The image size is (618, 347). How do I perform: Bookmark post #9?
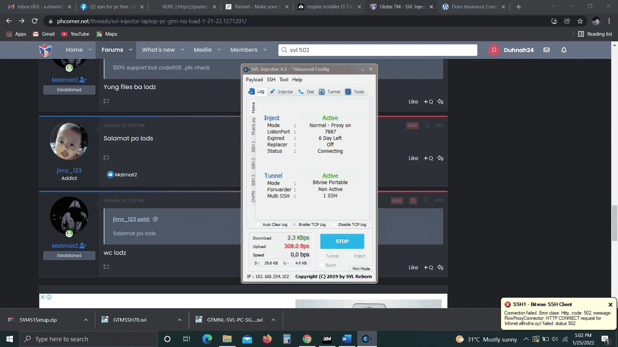(427, 125)
